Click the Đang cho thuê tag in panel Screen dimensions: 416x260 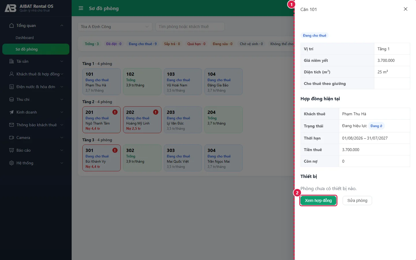pyautogui.click(x=315, y=36)
